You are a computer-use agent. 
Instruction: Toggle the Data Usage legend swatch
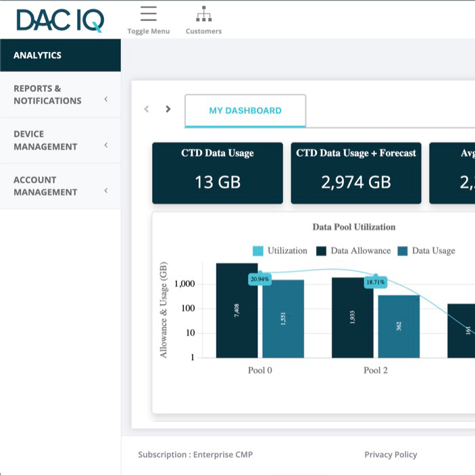point(402,251)
